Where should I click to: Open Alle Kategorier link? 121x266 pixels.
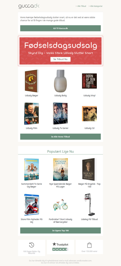tap(96, 6)
